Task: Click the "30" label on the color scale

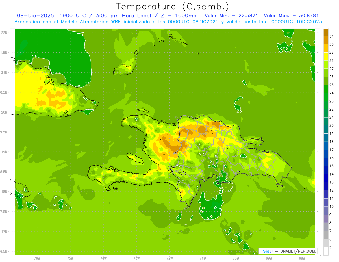Action: click(332, 44)
